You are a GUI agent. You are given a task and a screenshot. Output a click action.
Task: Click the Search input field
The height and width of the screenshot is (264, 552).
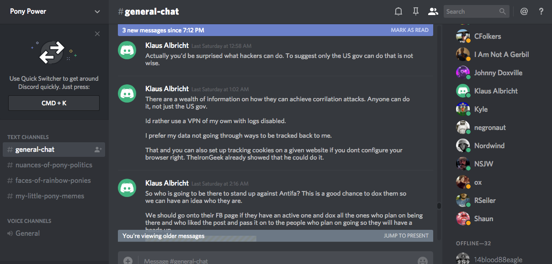pyautogui.click(x=471, y=11)
